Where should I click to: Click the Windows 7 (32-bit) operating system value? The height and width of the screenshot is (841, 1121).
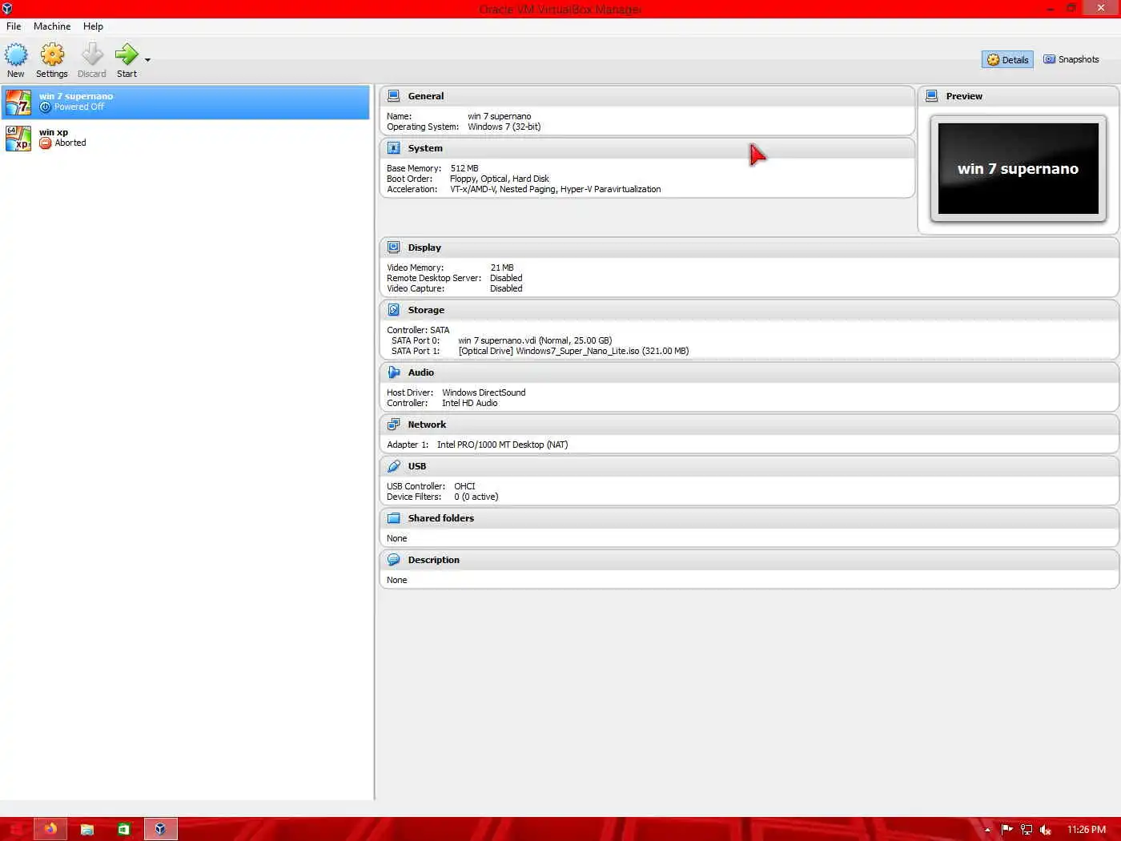tap(504, 127)
